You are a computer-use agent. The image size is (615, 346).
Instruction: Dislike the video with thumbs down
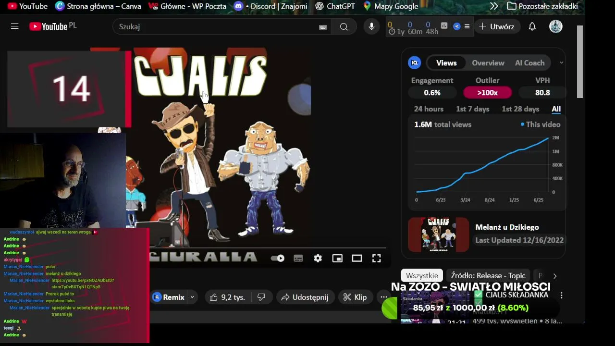point(261,297)
